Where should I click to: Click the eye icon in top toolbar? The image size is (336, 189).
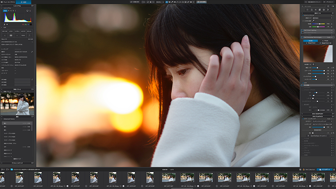click(x=191, y=2)
